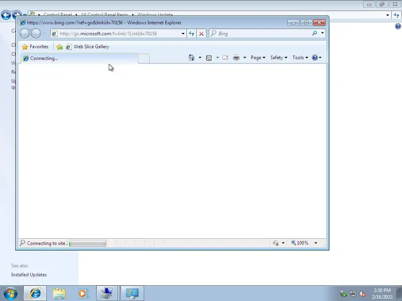This screenshot has width=402, height=301.
Task: Click the Internet Explorer Forward button
Action: coord(36,34)
